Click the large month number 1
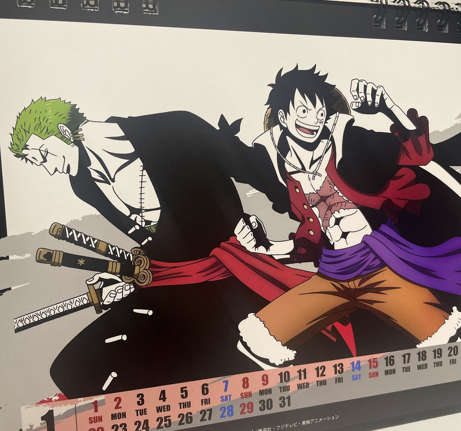461x431 pixels. pos(48,420)
